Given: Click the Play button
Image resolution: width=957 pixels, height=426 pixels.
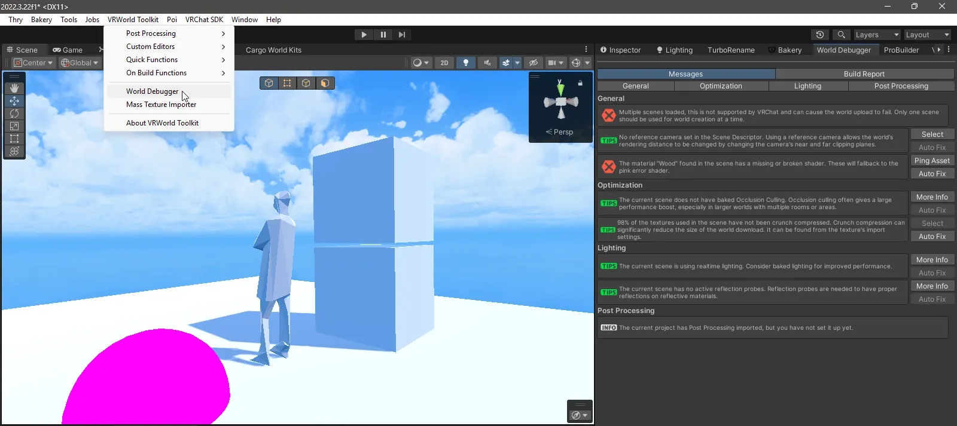Looking at the screenshot, I should point(364,35).
